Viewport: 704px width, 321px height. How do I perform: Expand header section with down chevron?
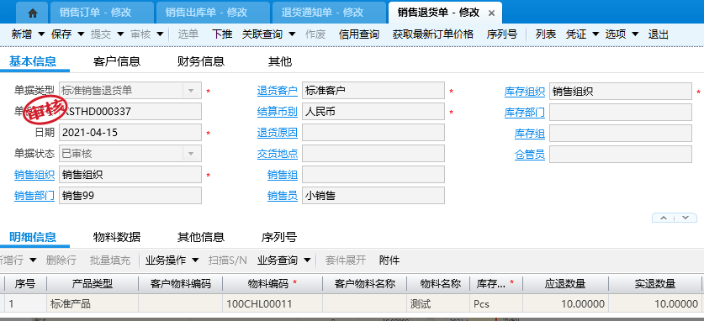click(x=685, y=218)
